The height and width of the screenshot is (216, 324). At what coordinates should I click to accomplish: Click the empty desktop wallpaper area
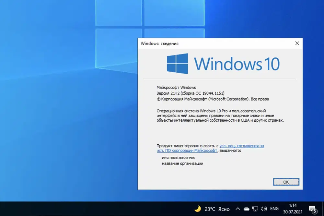tap(58, 130)
